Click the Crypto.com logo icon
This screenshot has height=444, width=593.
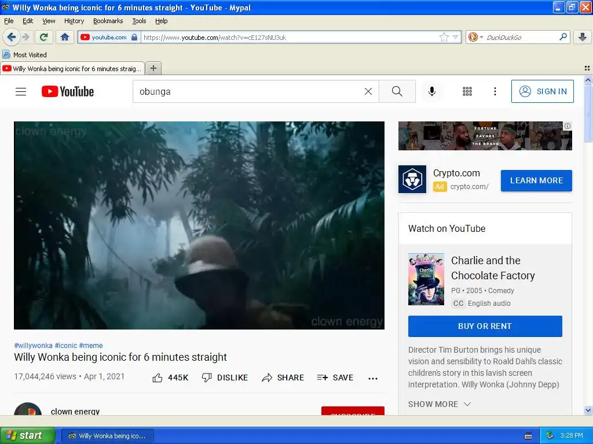coord(412,179)
